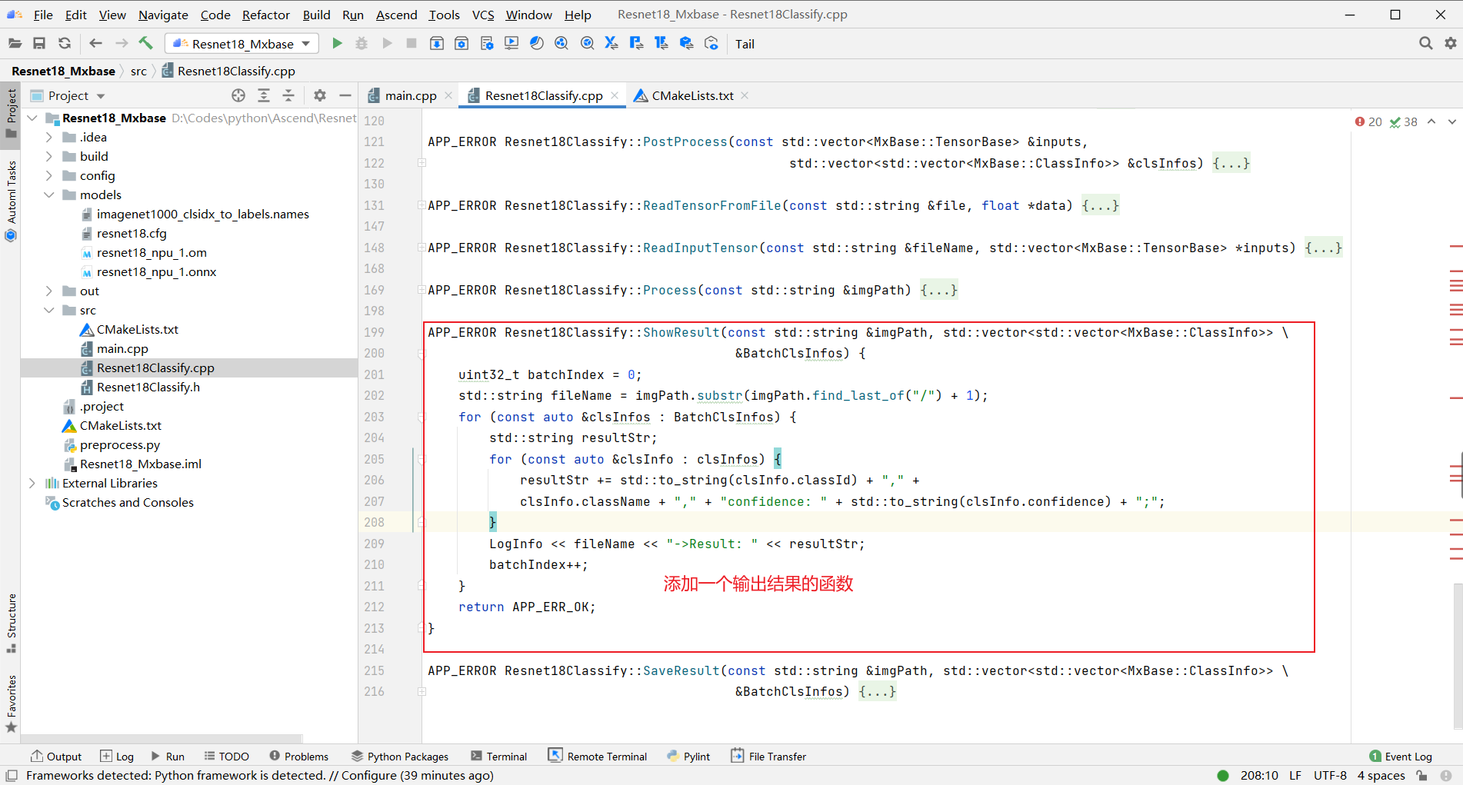Open Search Everywhere magnifier icon

pos(1425,44)
